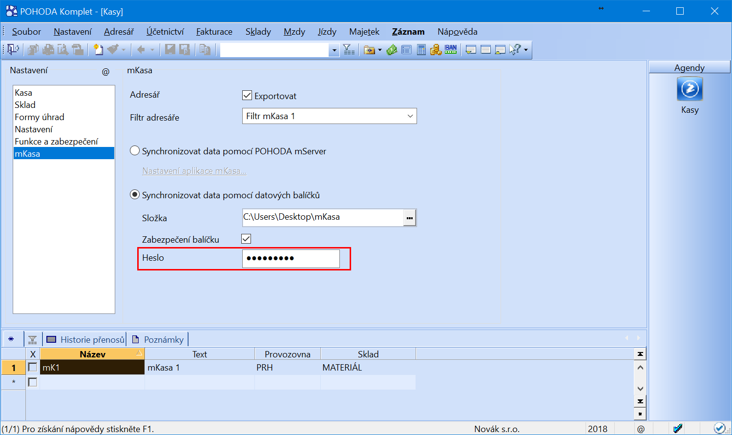The width and height of the screenshot is (732, 435).
Task: Click first panel layout icon after IBAN
Action: tap(471, 50)
